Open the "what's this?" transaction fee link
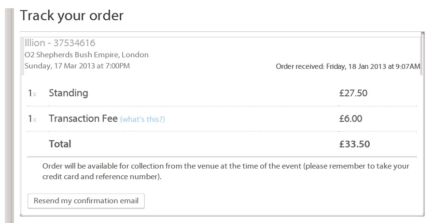The width and height of the screenshot is (434, 223). [x=142, y=119]
